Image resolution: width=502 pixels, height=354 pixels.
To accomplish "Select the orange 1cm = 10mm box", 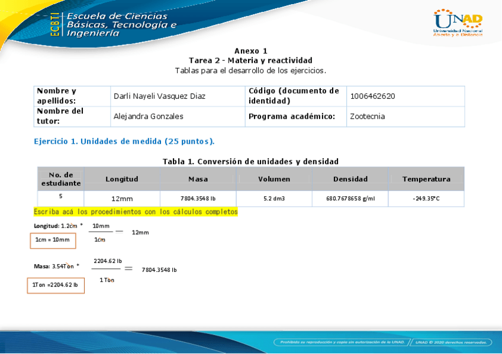I will (x=53, y=240).
